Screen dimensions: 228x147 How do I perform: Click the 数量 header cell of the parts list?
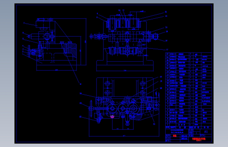[191, 127]
